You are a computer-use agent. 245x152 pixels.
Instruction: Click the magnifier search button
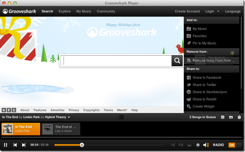click(x=177, y=61)
